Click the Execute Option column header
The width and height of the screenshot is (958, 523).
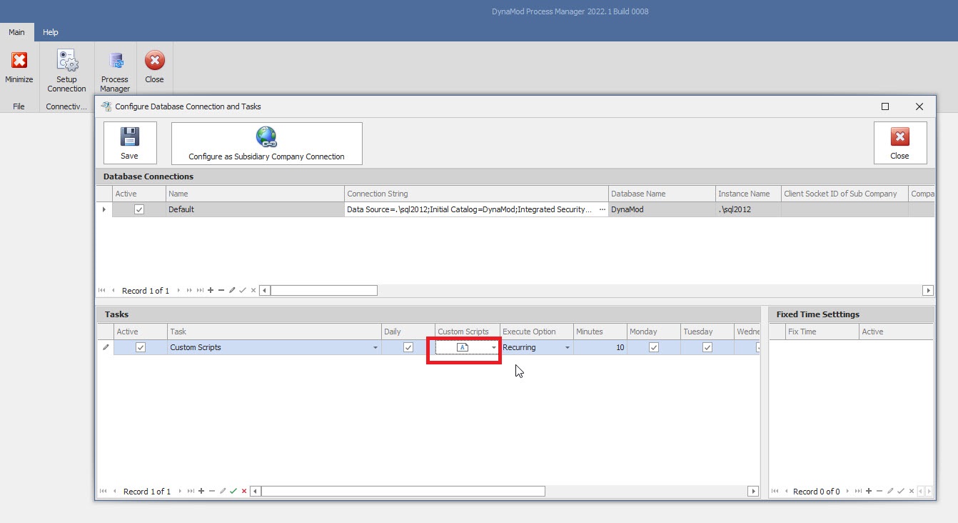537,332
